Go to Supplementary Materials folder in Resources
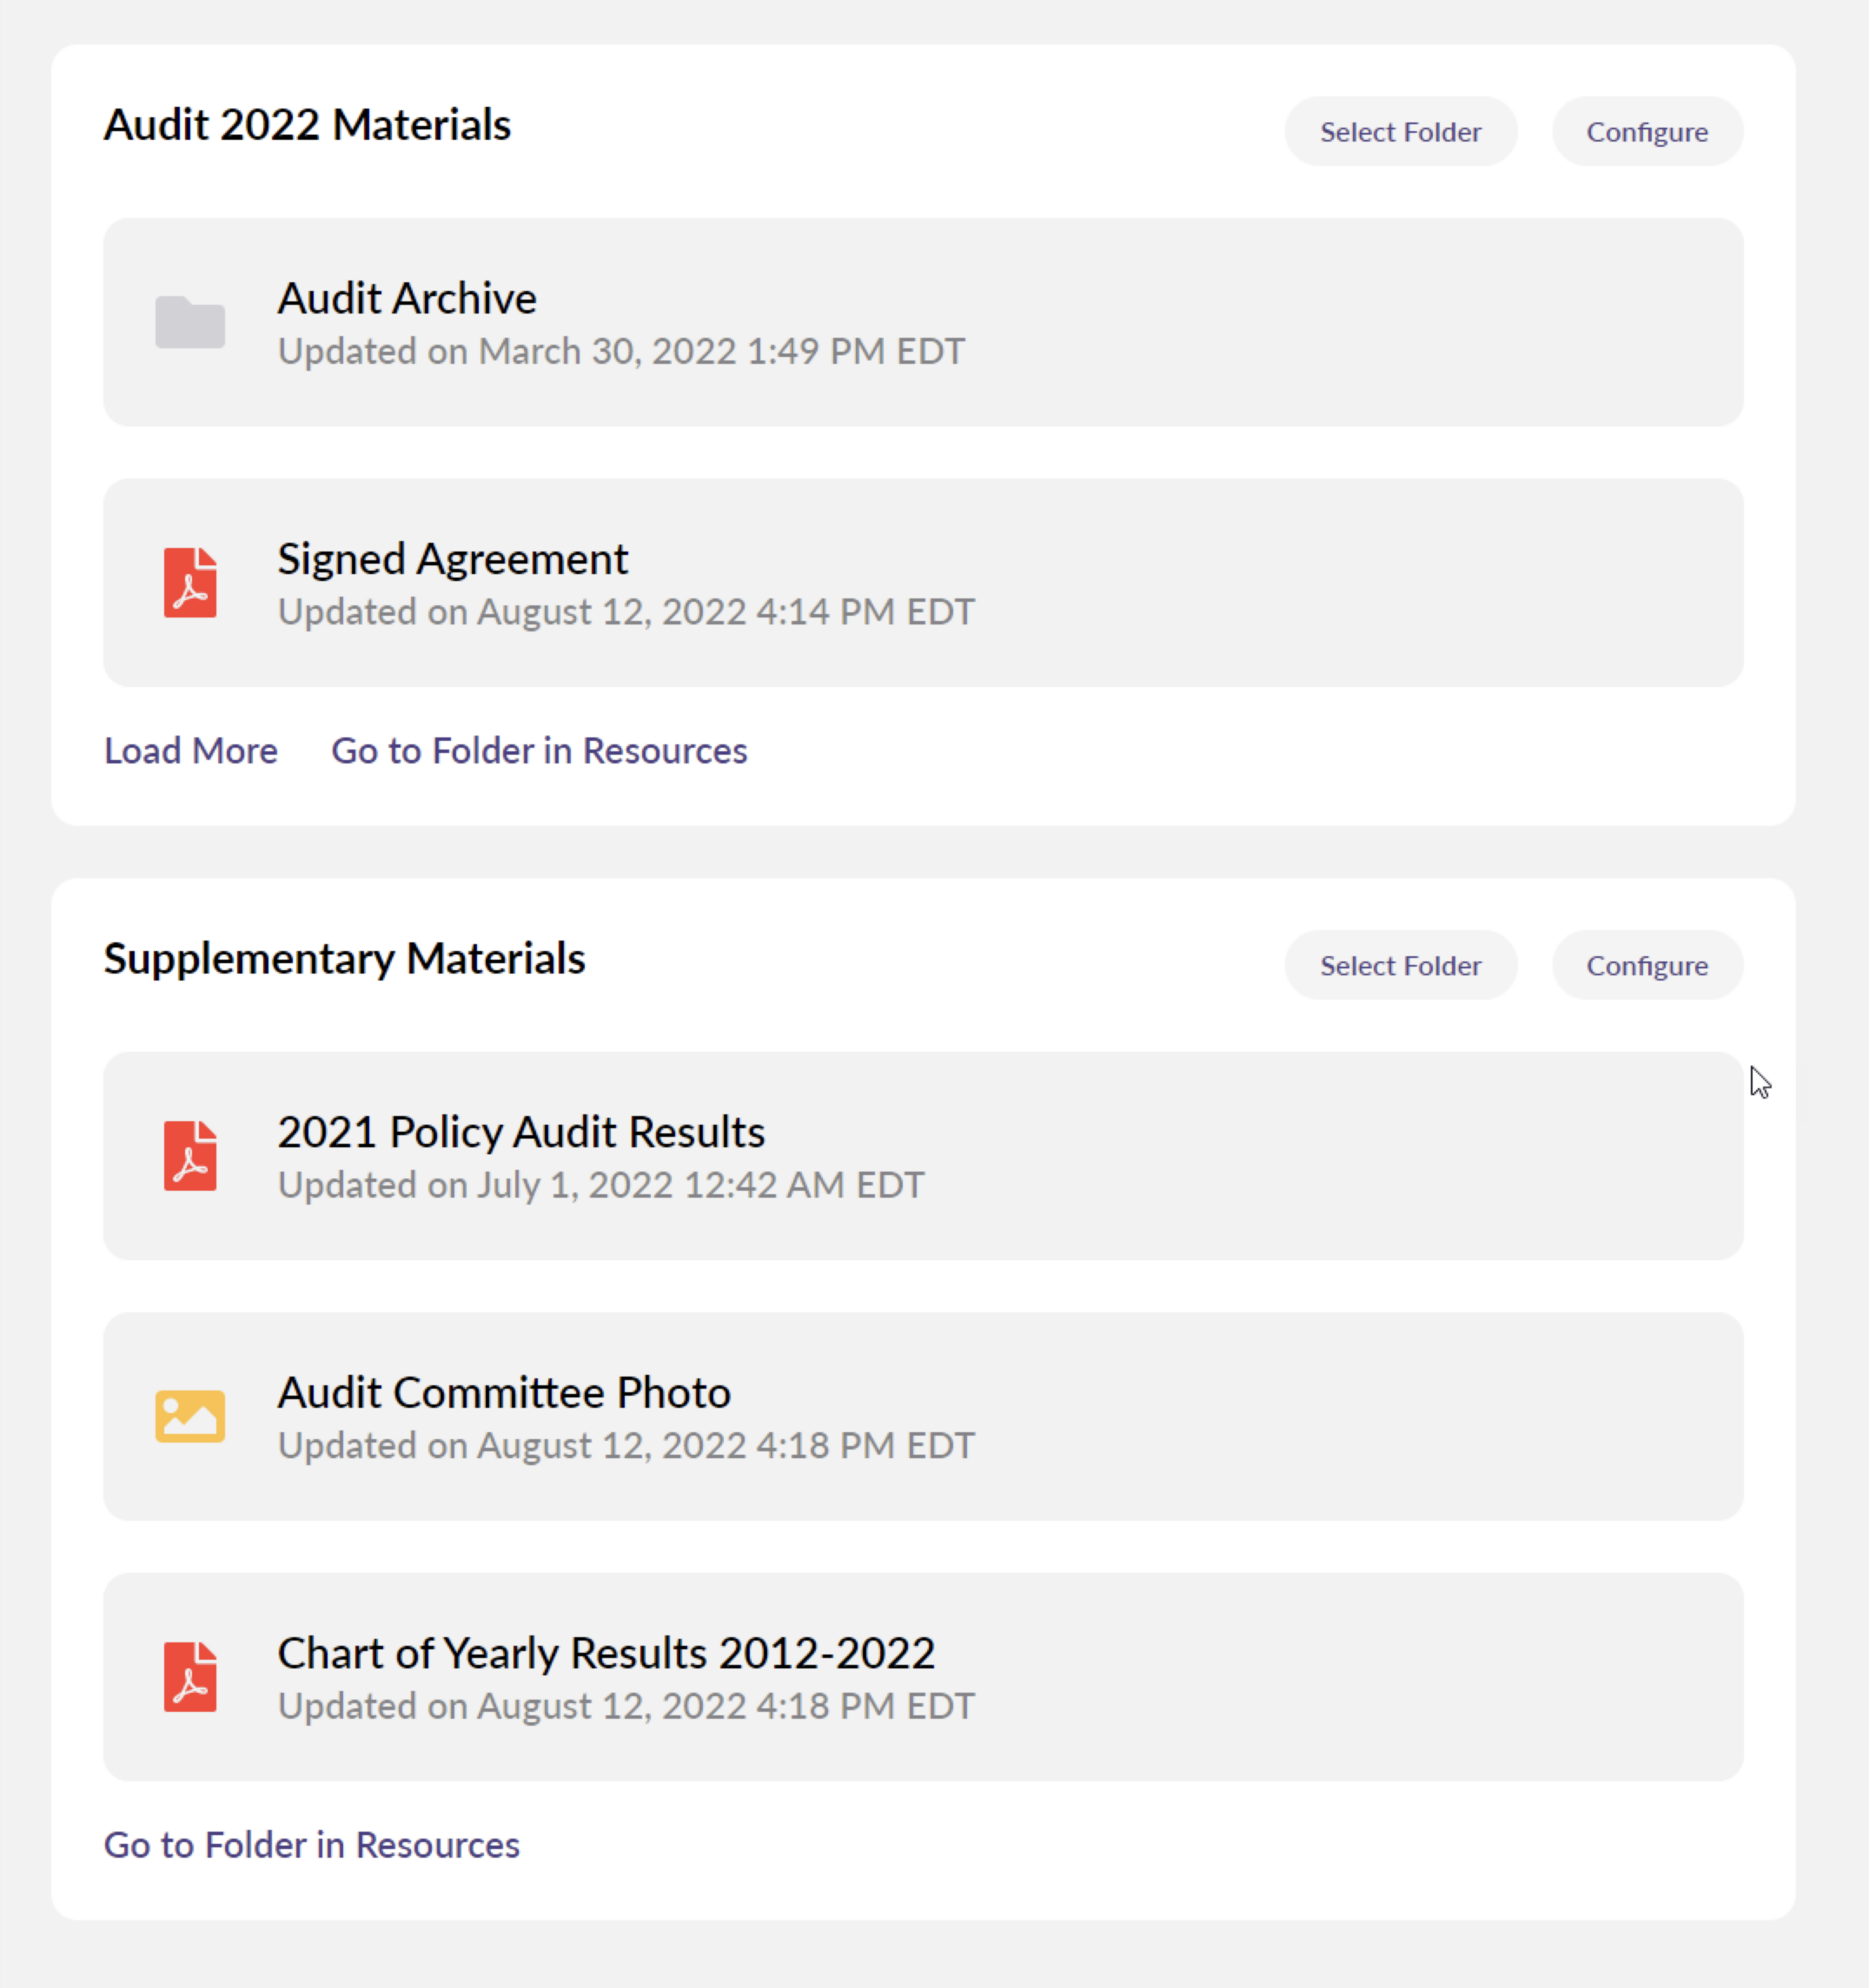1869x1988 pixels. pyautogui.click(x=311, y=1844)
